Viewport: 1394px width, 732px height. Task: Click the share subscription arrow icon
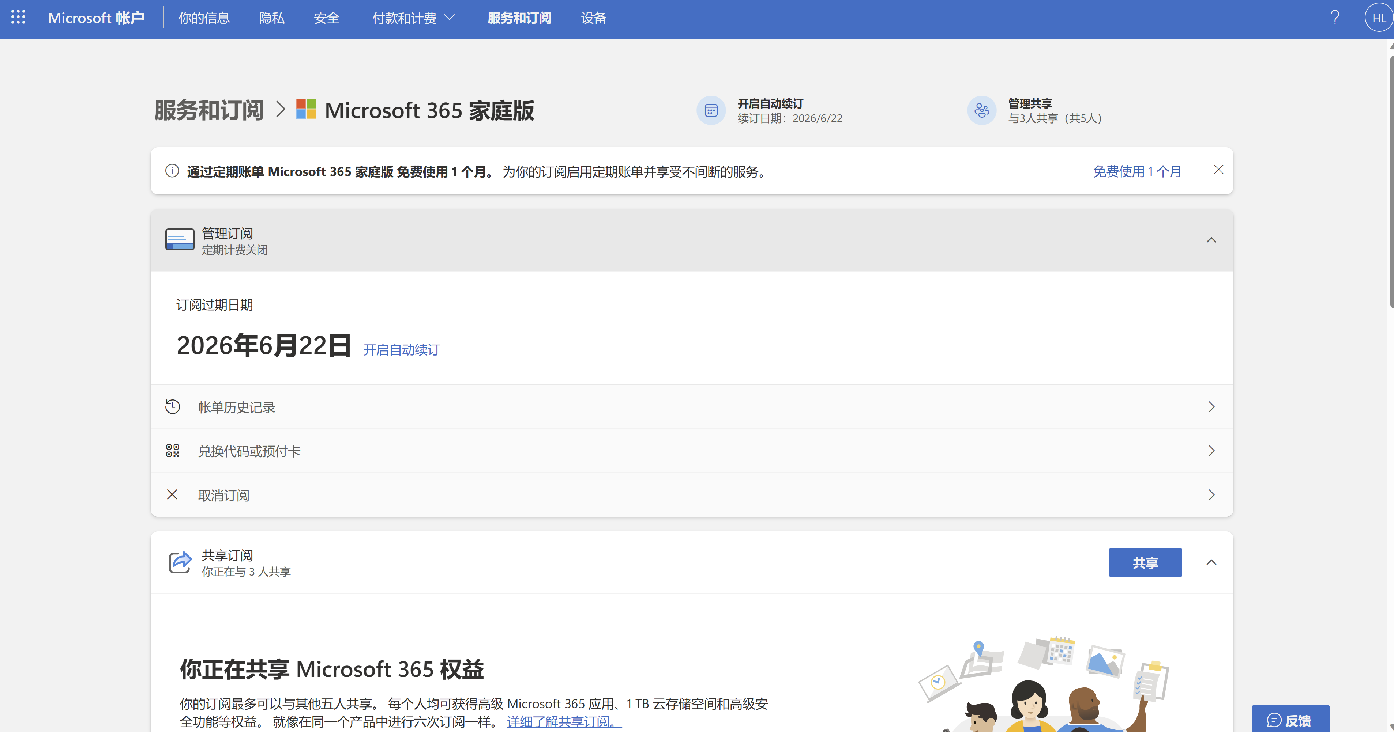(180, 562)
